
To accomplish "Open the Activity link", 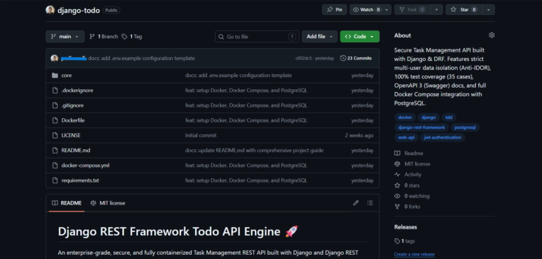I will (408, 175).
